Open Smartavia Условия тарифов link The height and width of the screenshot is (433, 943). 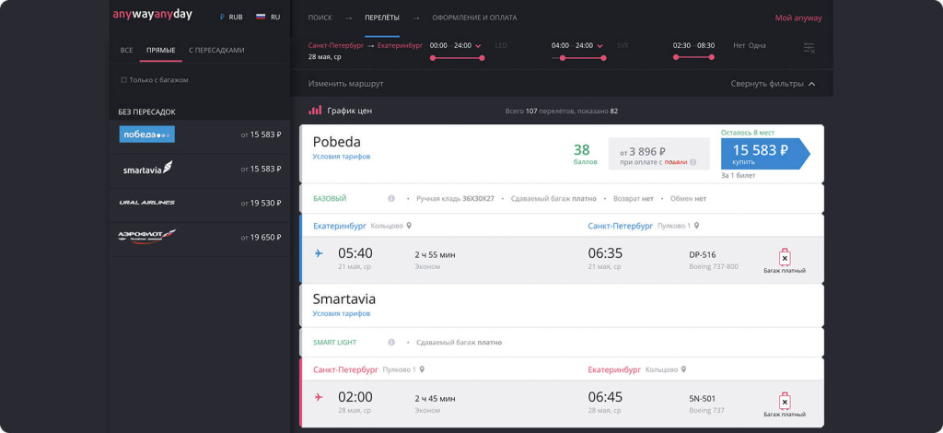coord(341,313)
